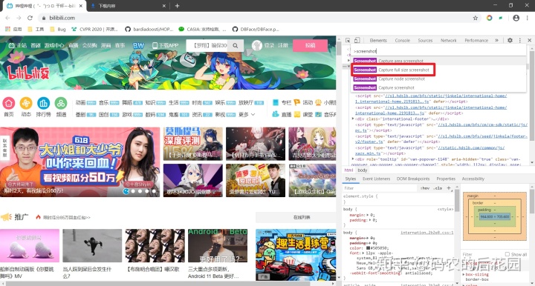Expand the box-sizing computed property
The width and height of the screenshot is (535, 286).
coord(464,274)
